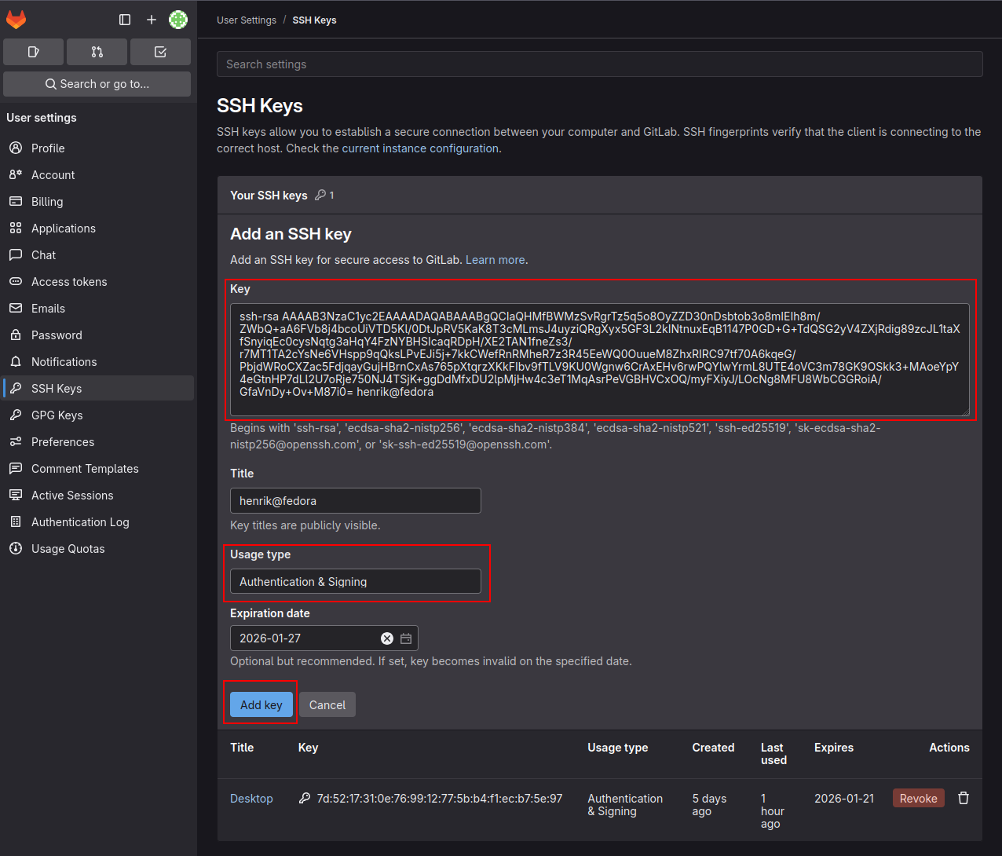The image size is (1002, 856).
Task: Click the GPG Keys key icon
Action: click(x=16, y=415)
